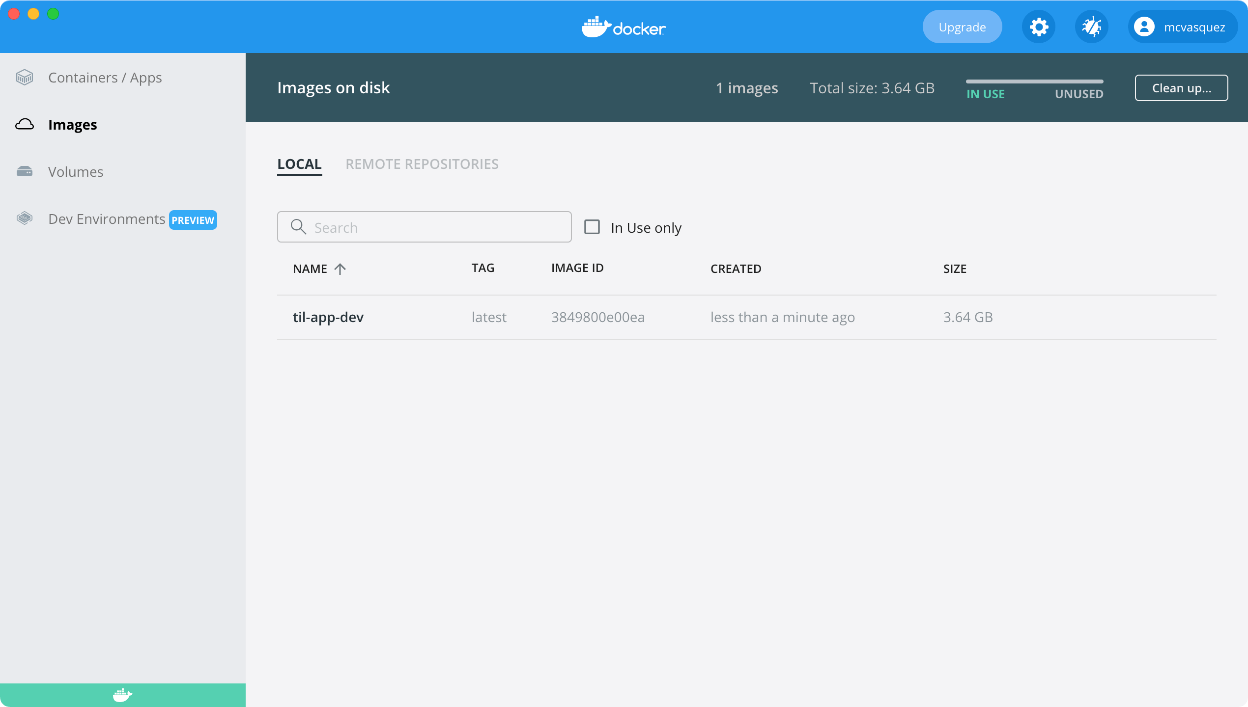Click the Docker whale logo icon

click(x=595, y=26)
